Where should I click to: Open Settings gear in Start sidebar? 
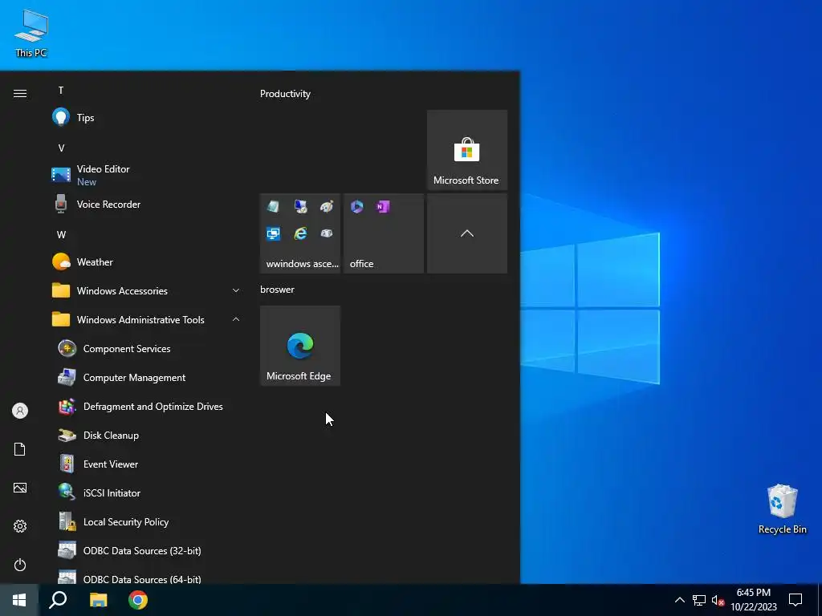click(x=20, y=526)
